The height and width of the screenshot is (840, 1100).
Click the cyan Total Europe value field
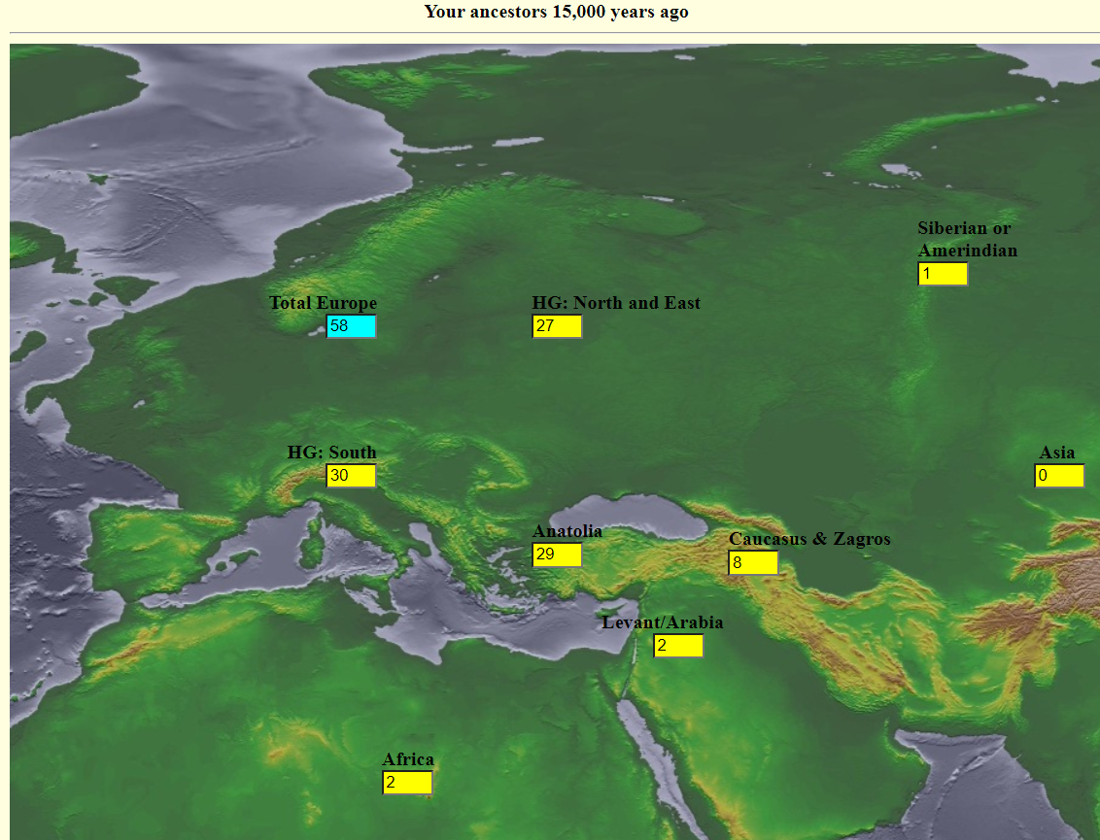pyautogui.click(x=352, y=326)
